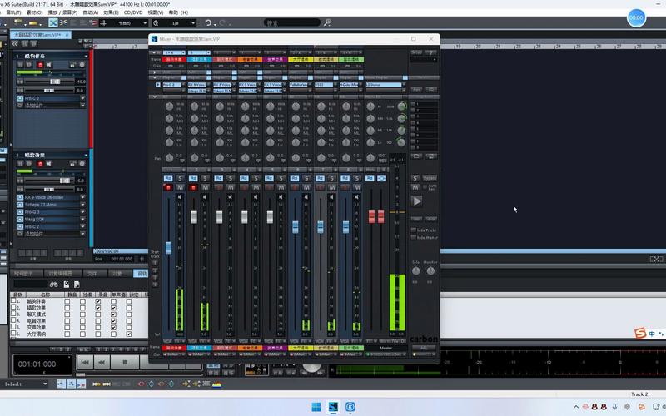Click binoculars find icon in track manager
Image resolution: width=666 pixels, height=416 pixels.
(x=53, y=285)
